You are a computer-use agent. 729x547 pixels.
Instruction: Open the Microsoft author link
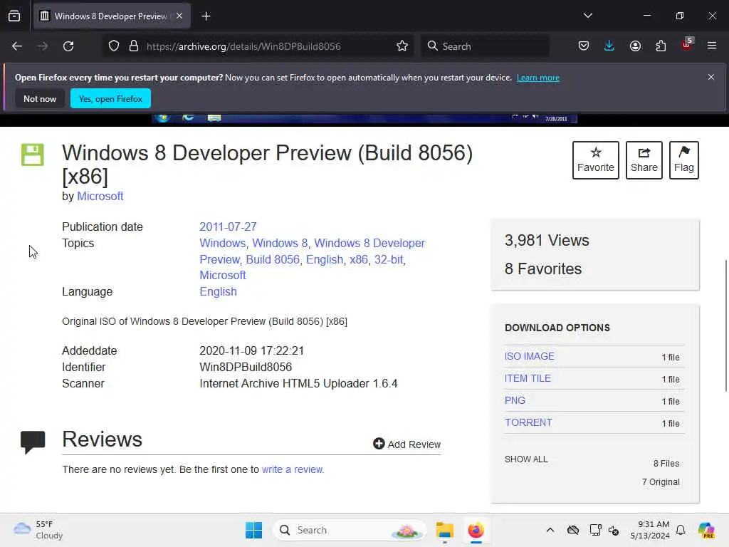(x=100, y=197)
